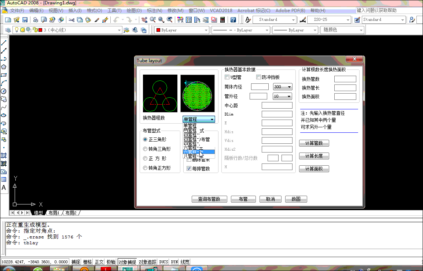Enable the U型管 checkbox
This screenshot has width=423, height=271.
pyautogui.click(x=227, y=77)
